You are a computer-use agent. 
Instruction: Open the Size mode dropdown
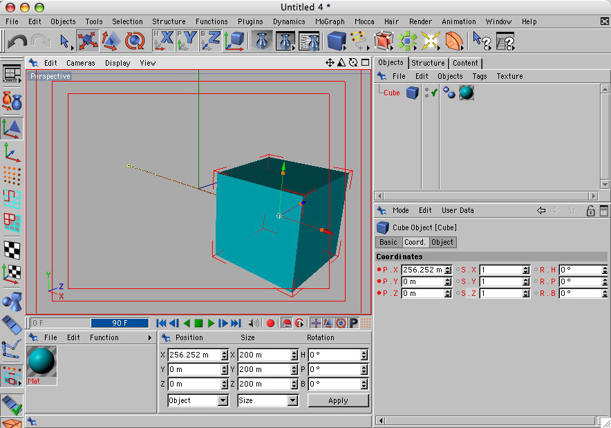pos(267,400)
